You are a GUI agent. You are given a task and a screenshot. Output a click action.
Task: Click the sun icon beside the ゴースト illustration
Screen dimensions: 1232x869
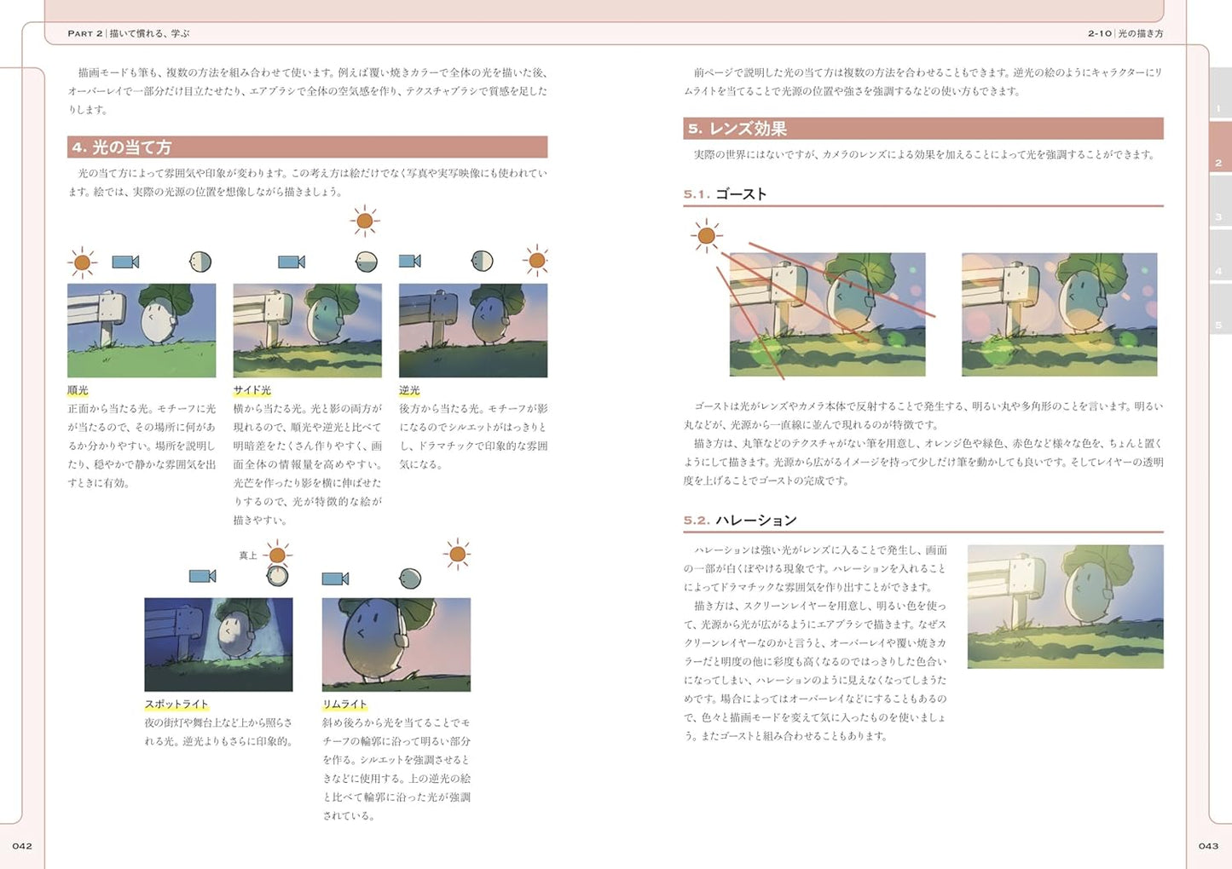coord(706,235)
